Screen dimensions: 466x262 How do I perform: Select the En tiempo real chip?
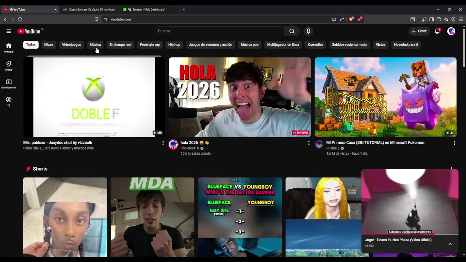coord(120,45)
